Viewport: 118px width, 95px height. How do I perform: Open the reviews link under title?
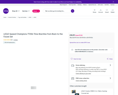click(x=16, y=40)
